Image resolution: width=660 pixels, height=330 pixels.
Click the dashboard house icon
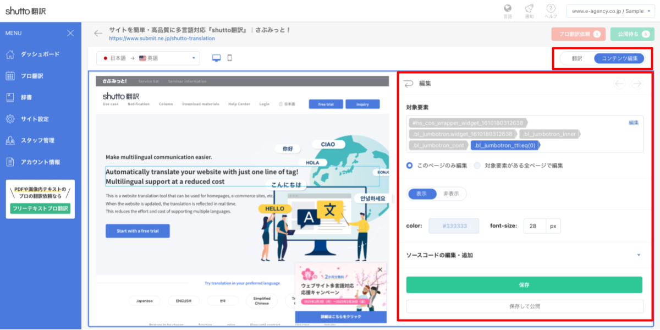tap(10, 54)
